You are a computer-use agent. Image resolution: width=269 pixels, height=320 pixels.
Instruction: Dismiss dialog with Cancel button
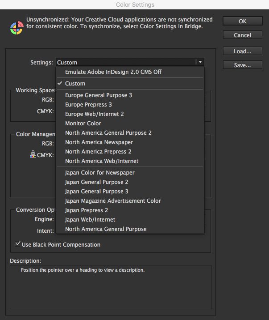243,35
